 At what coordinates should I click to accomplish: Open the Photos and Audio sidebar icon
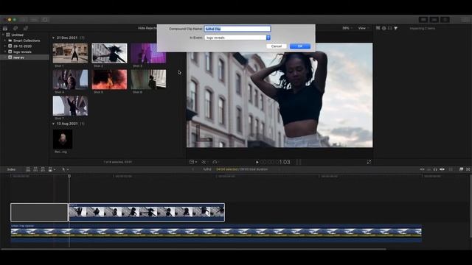tap(15, 28)
